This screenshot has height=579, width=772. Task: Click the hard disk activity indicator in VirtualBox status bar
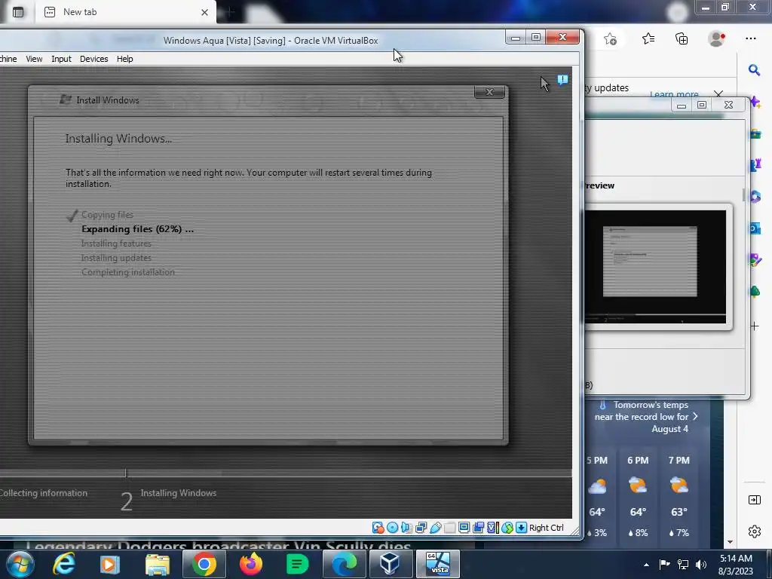pos(378,528)
